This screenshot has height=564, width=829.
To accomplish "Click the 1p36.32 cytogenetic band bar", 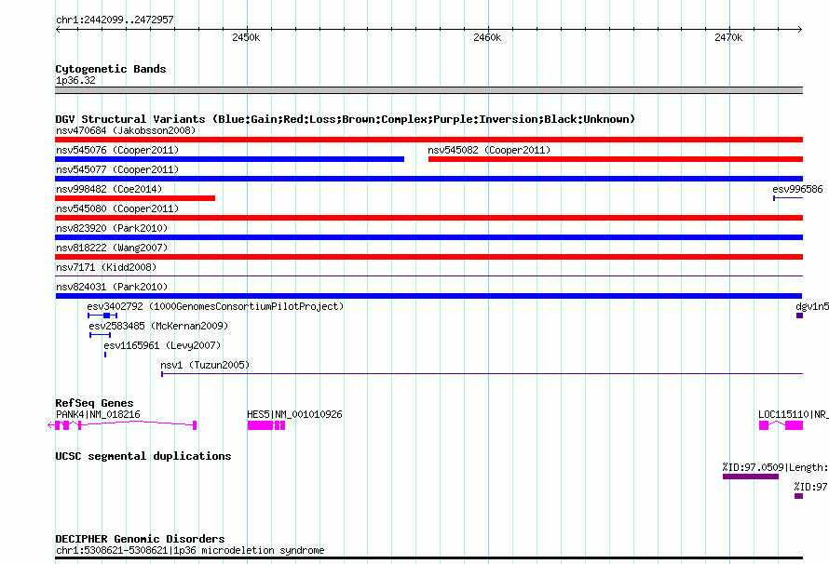I will pyautogui.click(x=428, y=90).
